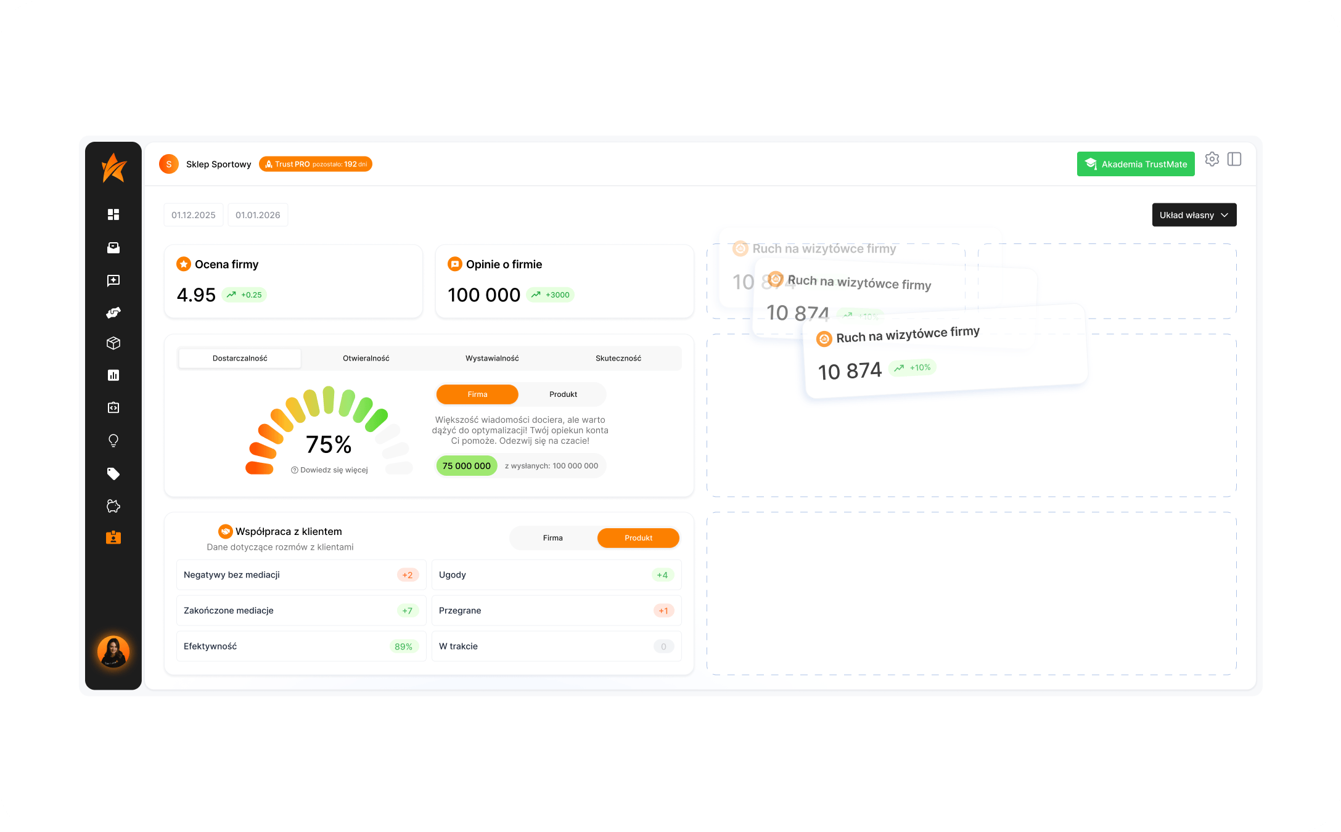Open the products box icon in sidebar
Viewport: 1341px width, 832px height.
tap(113, 343)
